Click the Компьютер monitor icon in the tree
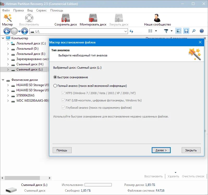This screenshot has width=208, height=195. (x=8, y=38)
